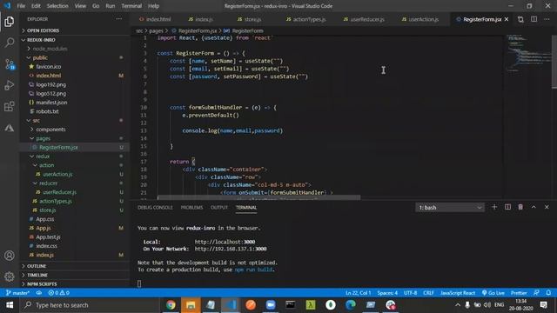Open the Windows Start menu

(x=10, y=305)
